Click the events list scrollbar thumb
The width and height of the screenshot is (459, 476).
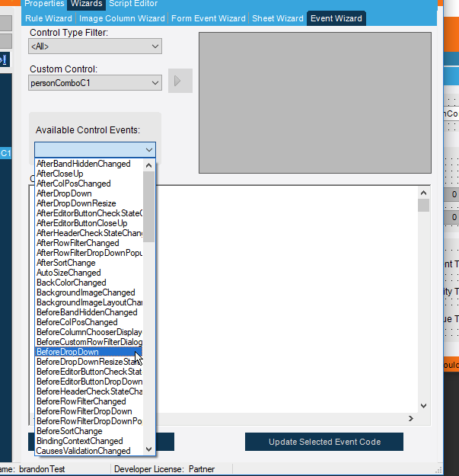pos(148,206)
